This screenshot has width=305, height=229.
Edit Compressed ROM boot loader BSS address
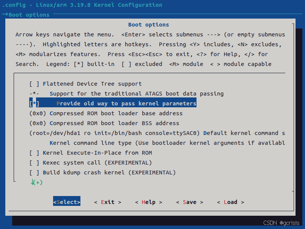click(104, 123)
